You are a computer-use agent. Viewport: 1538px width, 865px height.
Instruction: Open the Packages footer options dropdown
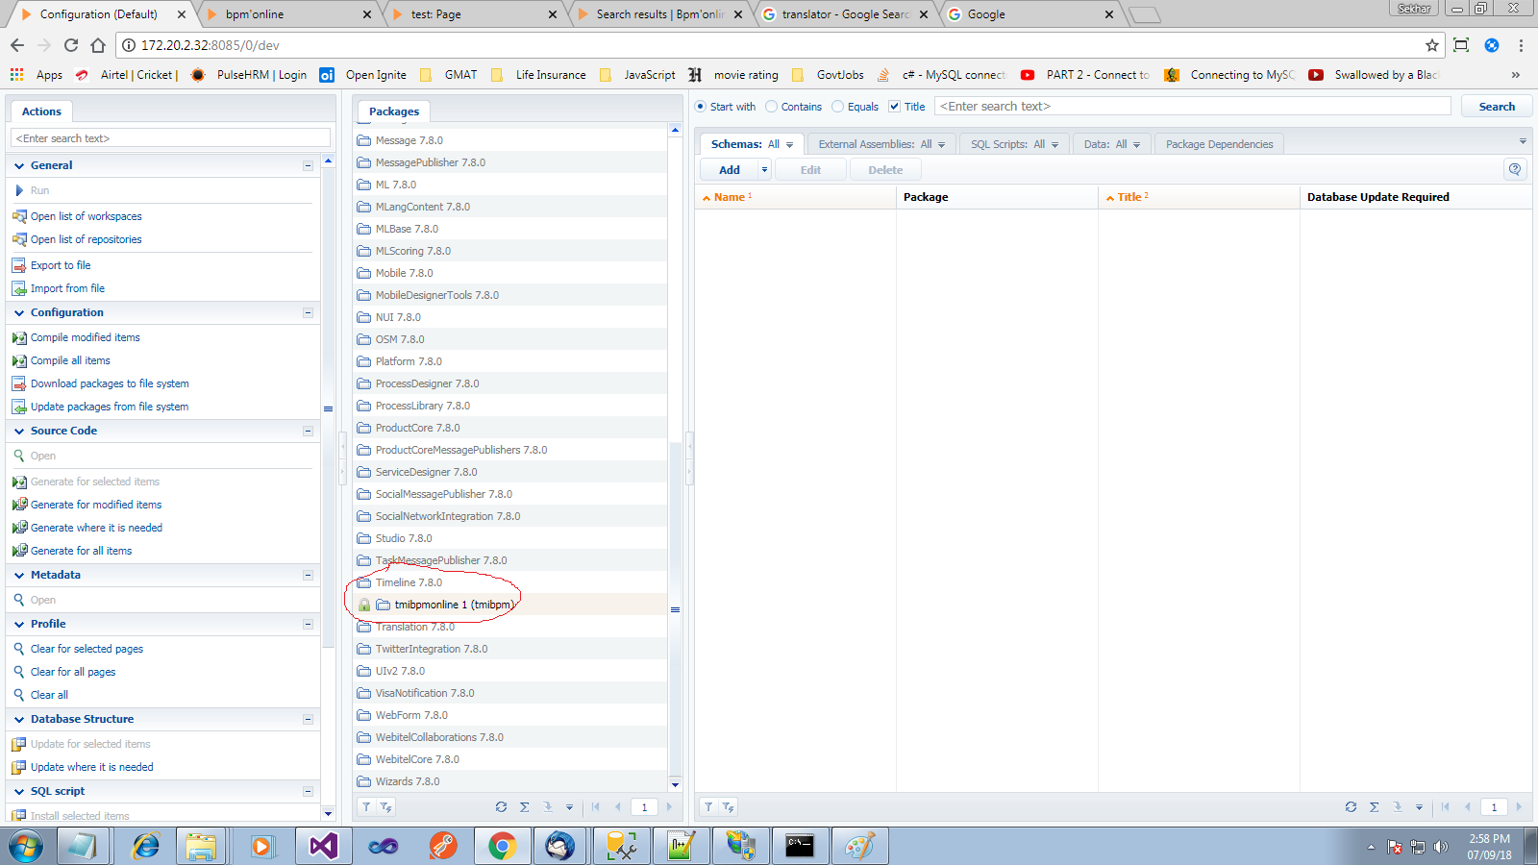click(x=569, y=807)
